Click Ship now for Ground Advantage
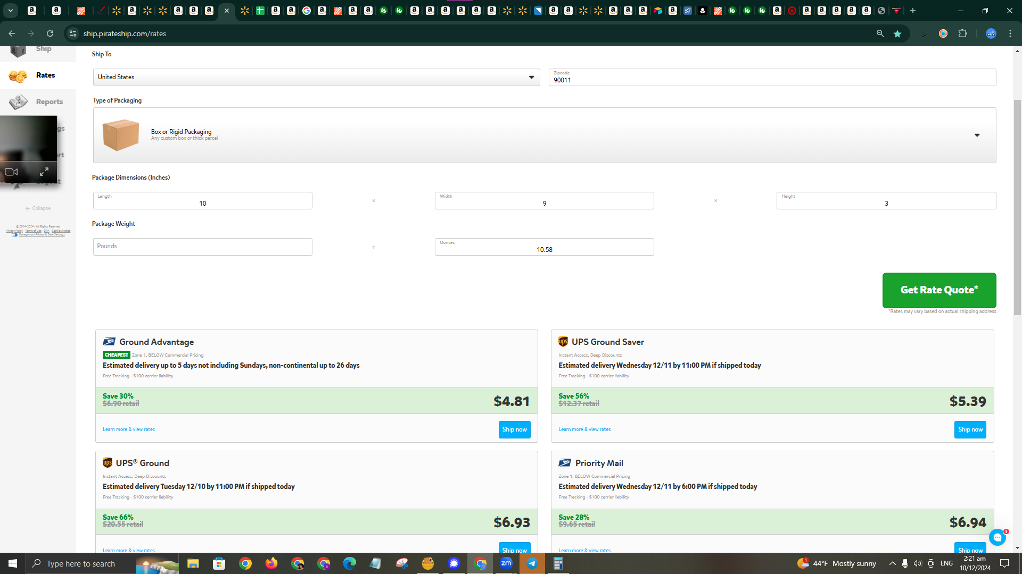 514,429
